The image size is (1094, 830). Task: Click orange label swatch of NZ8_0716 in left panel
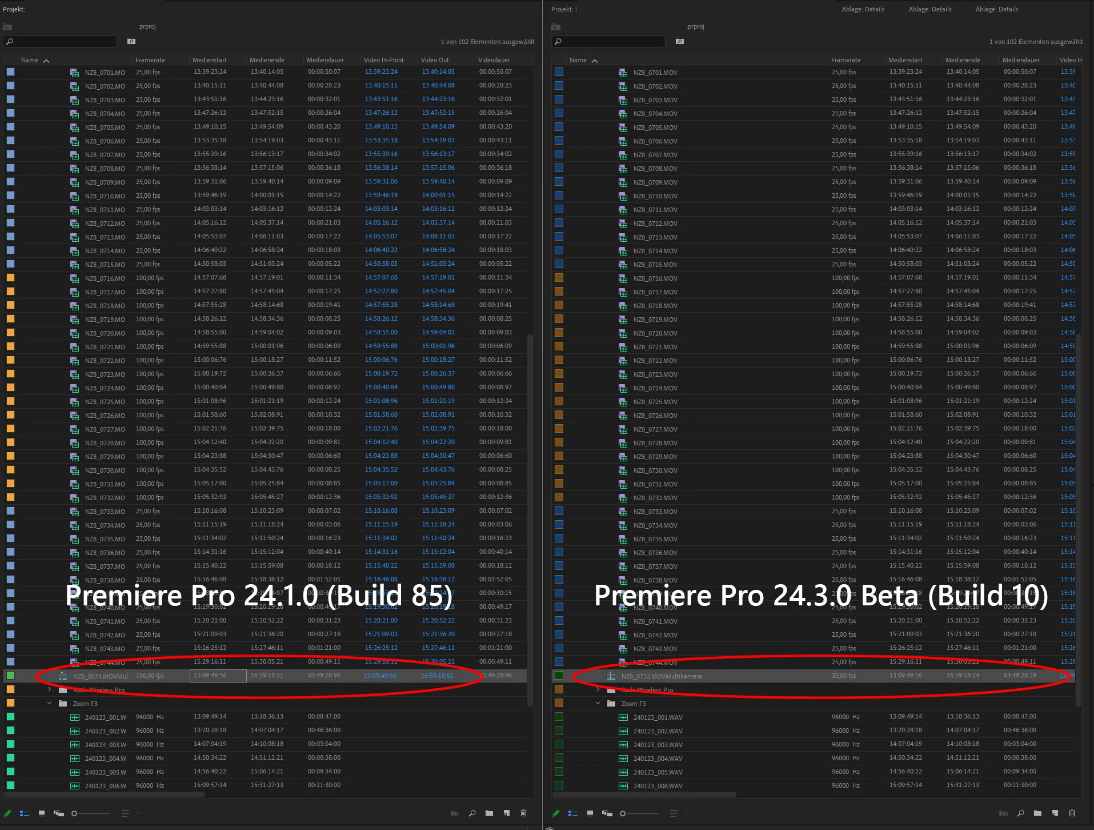tap(10, 278)
